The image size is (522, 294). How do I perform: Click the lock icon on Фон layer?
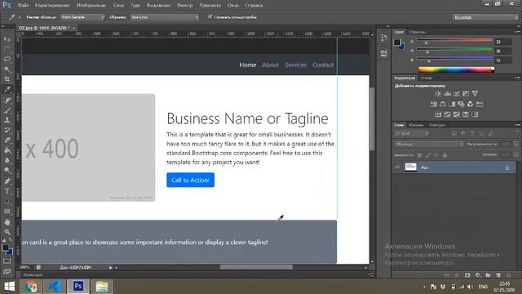click(x=507, y=167)
